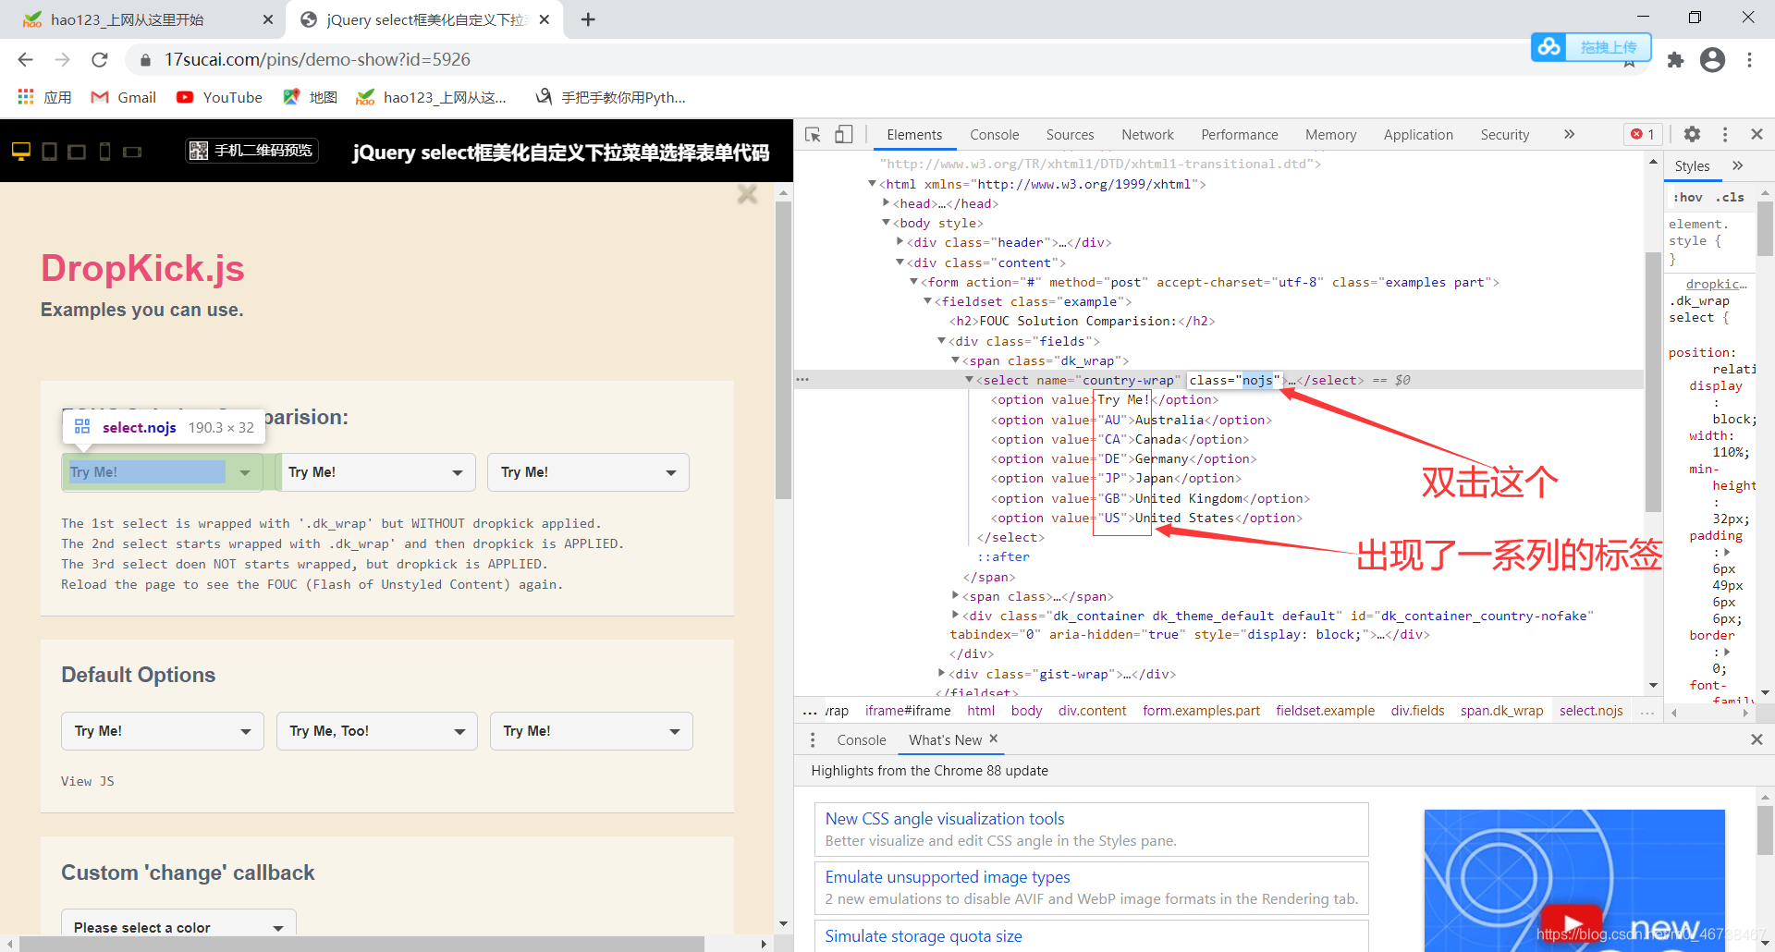Expand the dk_container div node
This screenshot has height=952, width=1775.
[956, 615]
